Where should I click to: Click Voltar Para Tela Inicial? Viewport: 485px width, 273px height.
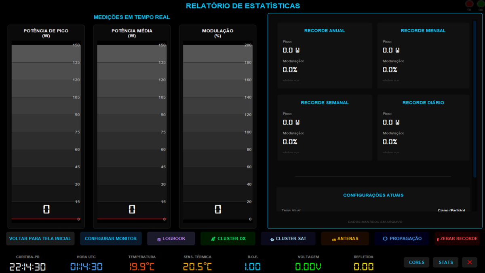point(40,239)
